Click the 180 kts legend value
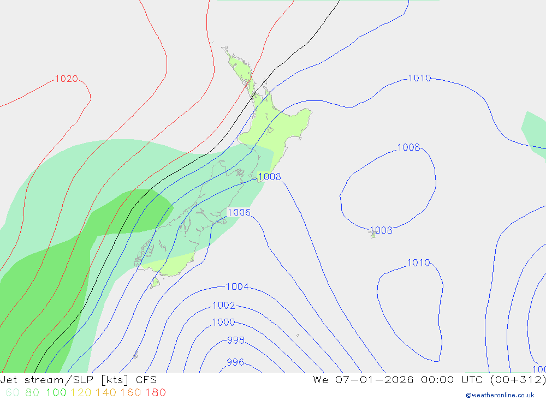 point(155,392)
